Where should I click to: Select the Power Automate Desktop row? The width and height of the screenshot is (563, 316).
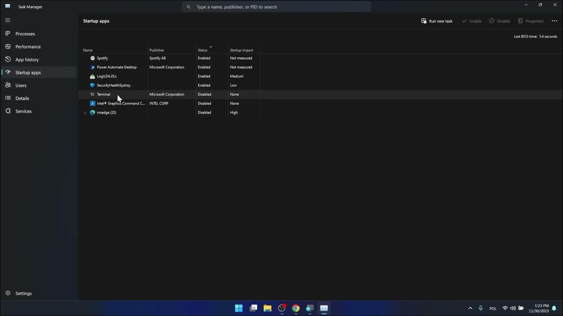(x=117, y=67)
